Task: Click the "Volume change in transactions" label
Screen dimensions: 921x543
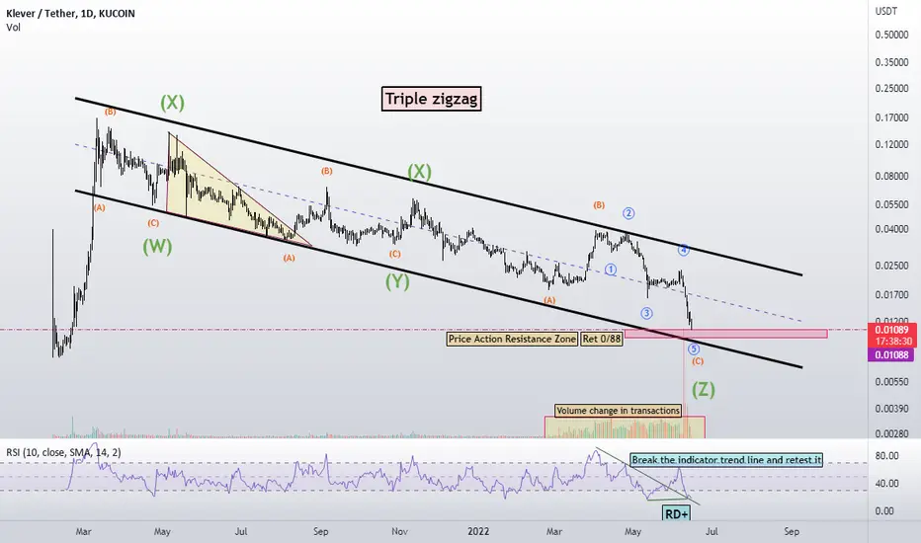Action: (618, 411)
